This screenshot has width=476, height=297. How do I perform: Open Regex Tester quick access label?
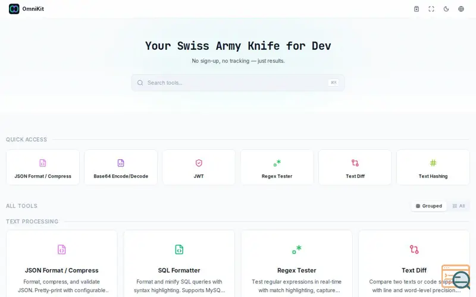click(x=277, y=176)
